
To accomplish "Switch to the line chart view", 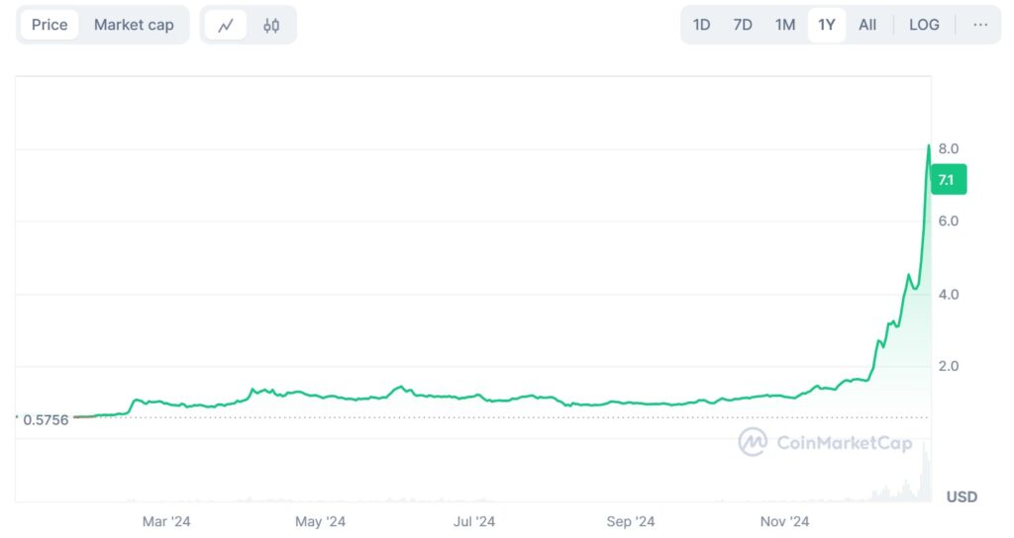I will (226, 26).
